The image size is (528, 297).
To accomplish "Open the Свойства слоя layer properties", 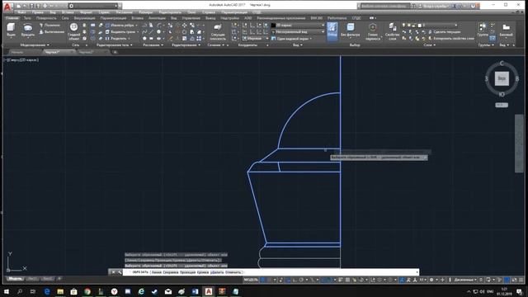I will point(393,31).
